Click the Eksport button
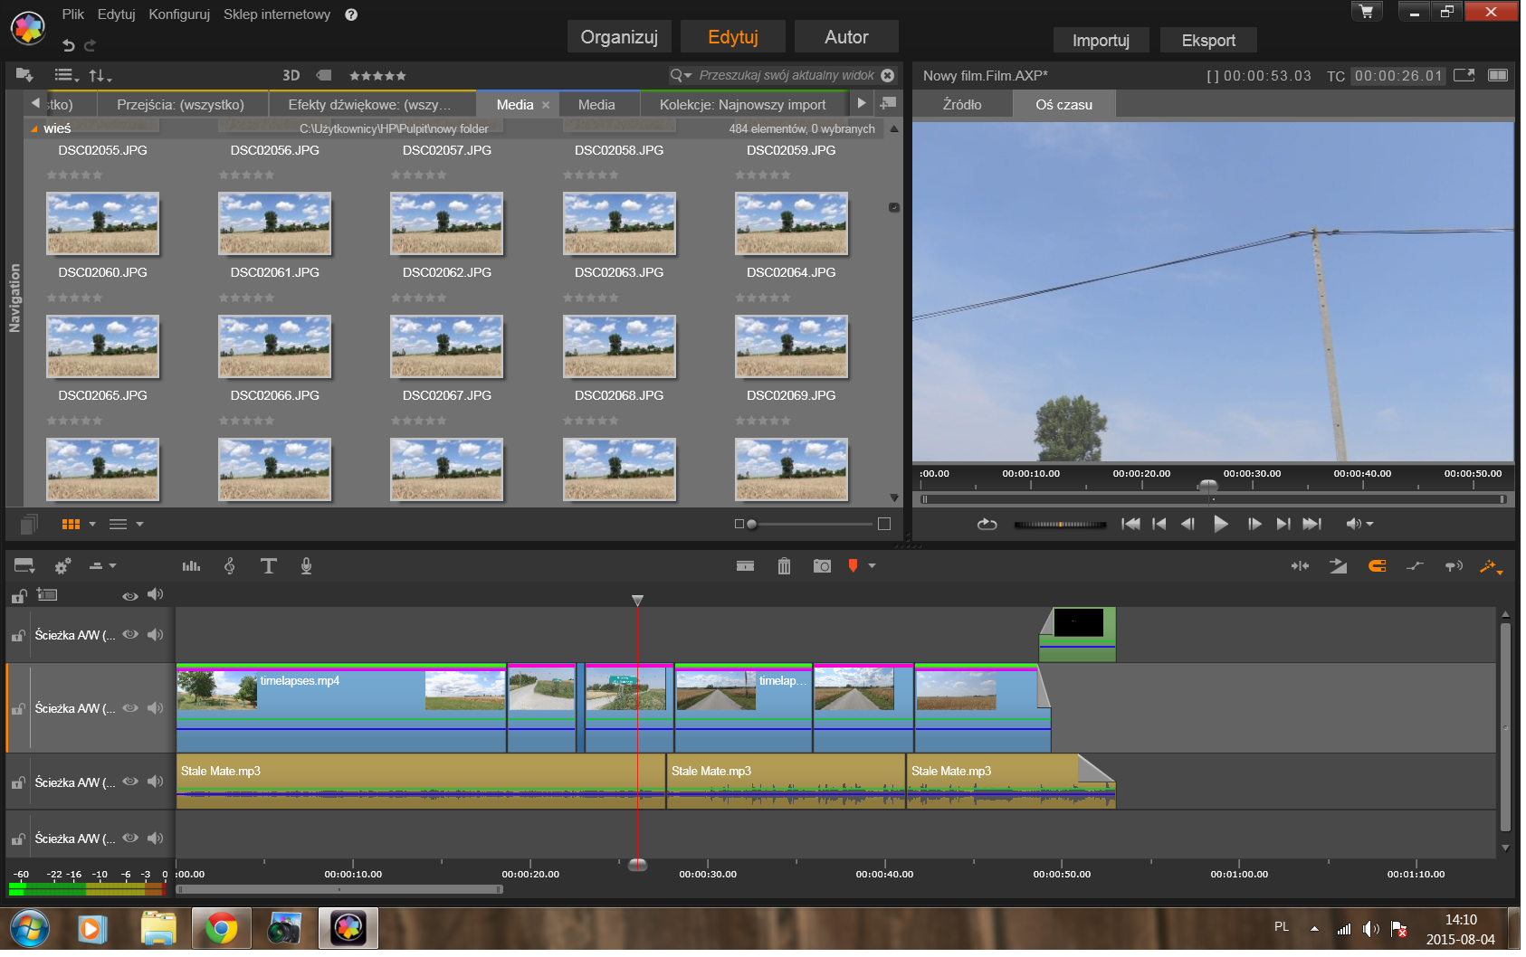 [x=1208, y=40]
